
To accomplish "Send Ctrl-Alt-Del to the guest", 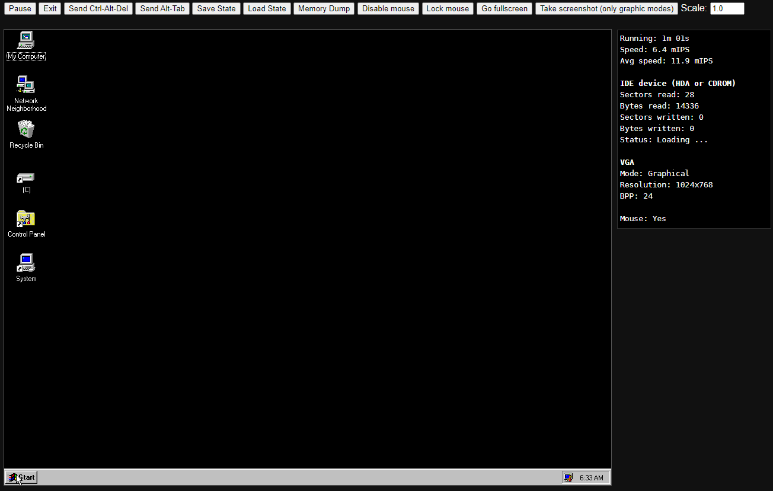I will (x=98, y=9).
